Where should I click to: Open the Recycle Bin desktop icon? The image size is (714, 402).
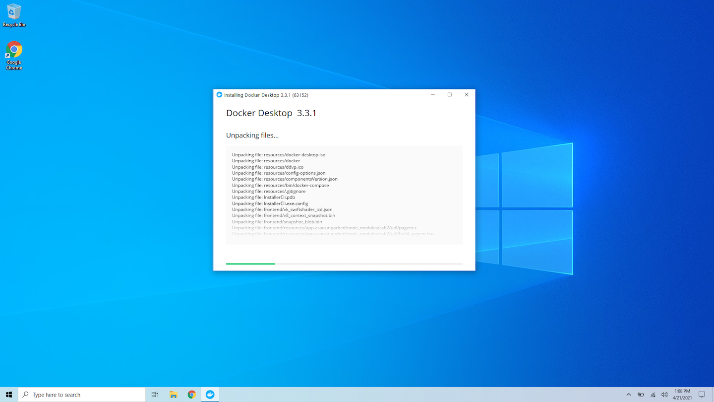14,15
